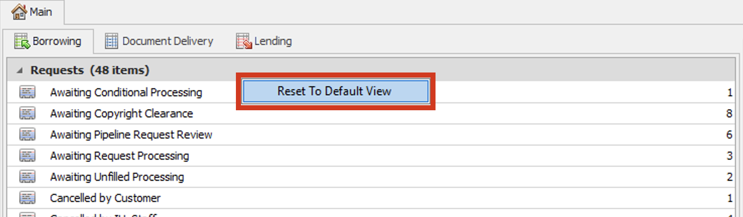Click the Awaiting Unfilled Processing queue icon
Screen dimensions: 743x217
[x=27, y=177]
